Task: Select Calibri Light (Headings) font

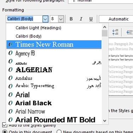Action: point(54,28)
